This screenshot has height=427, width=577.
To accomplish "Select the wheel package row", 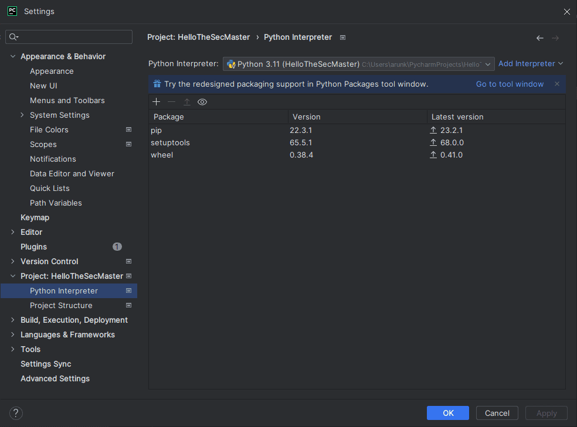I will click(x=357, y=155).
